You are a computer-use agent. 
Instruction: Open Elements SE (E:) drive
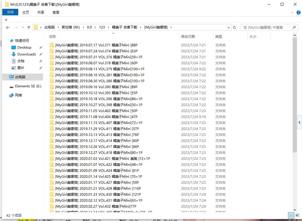pos(28,86)
